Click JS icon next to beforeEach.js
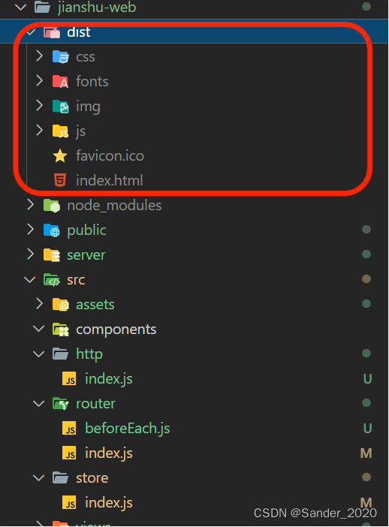The height and width of the screenshot is (527, 389). coord(69,429)
